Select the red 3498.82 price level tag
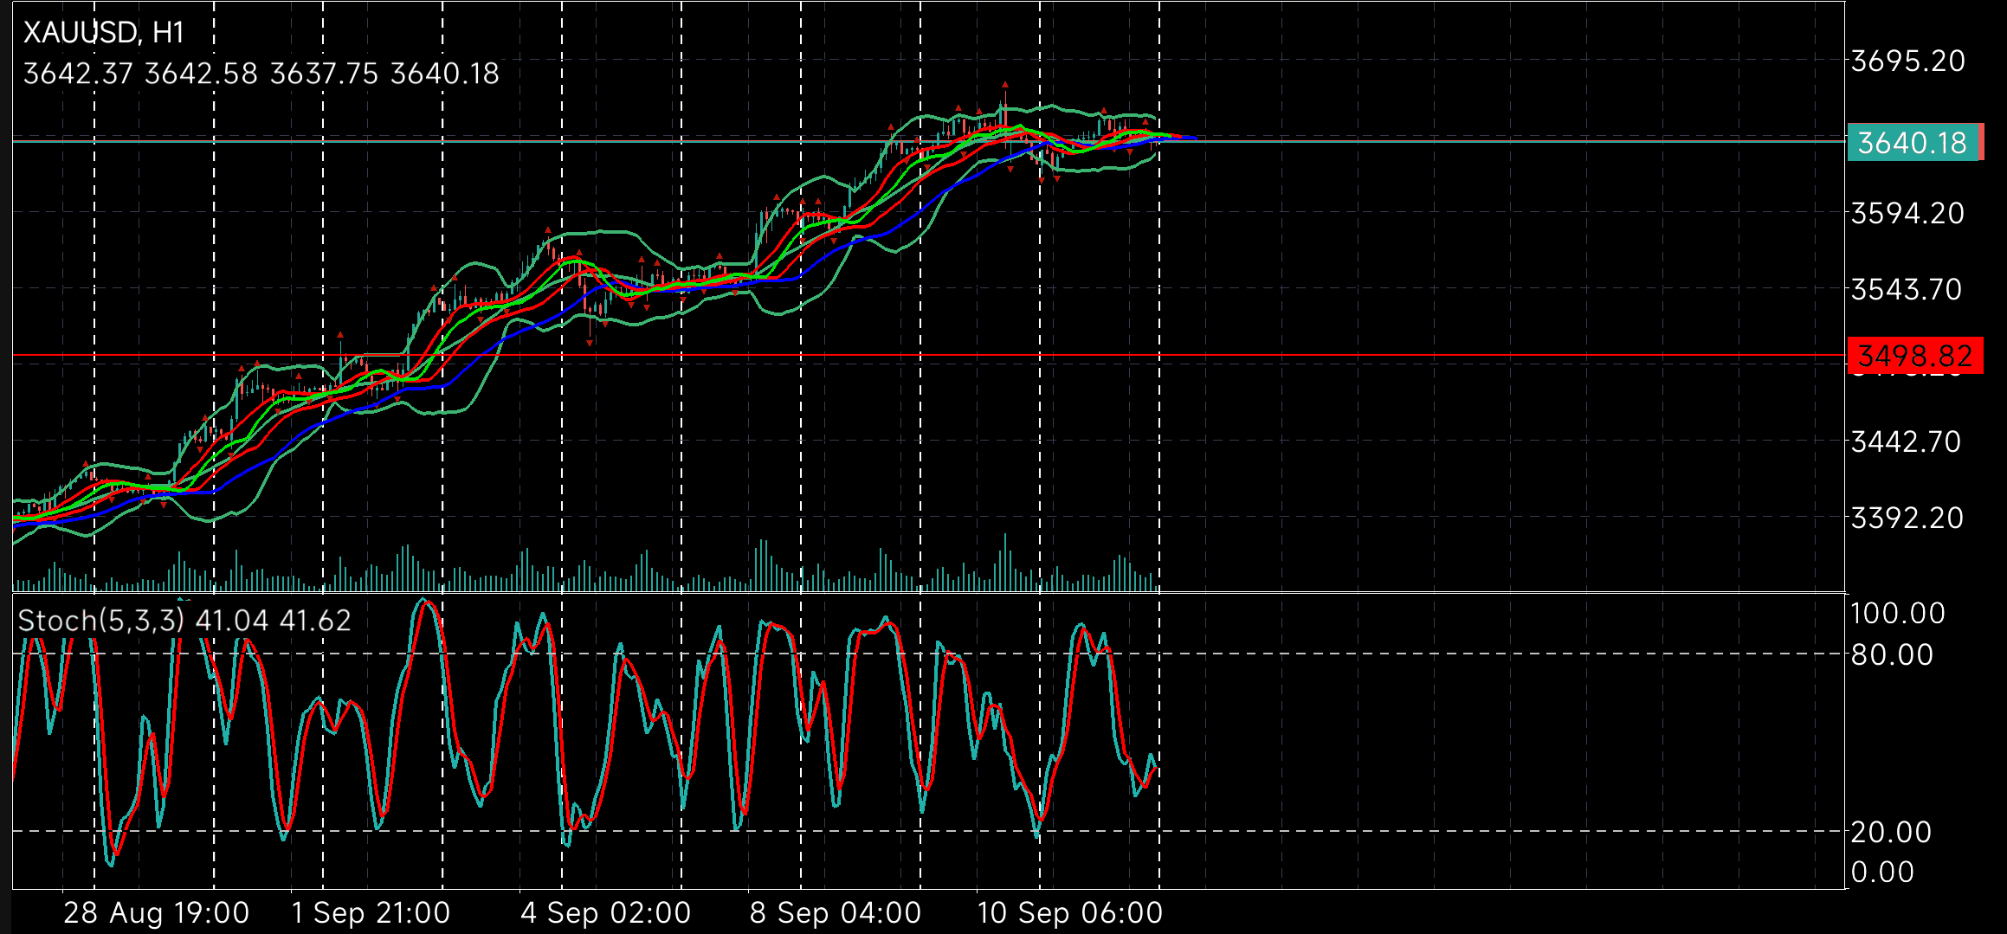 coord(1914,356)
